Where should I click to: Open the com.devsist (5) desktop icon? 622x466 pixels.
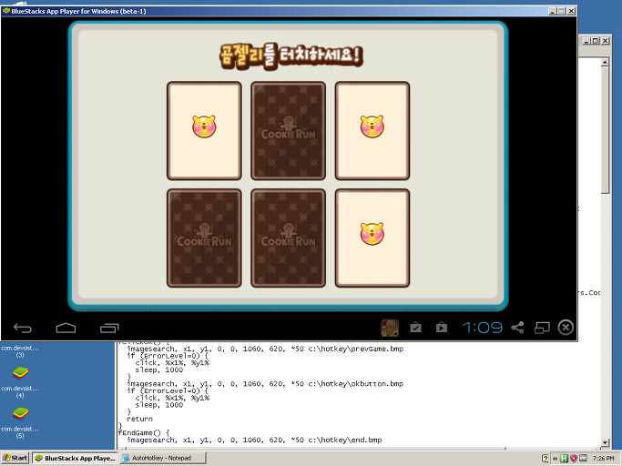[x=20, y=422]
